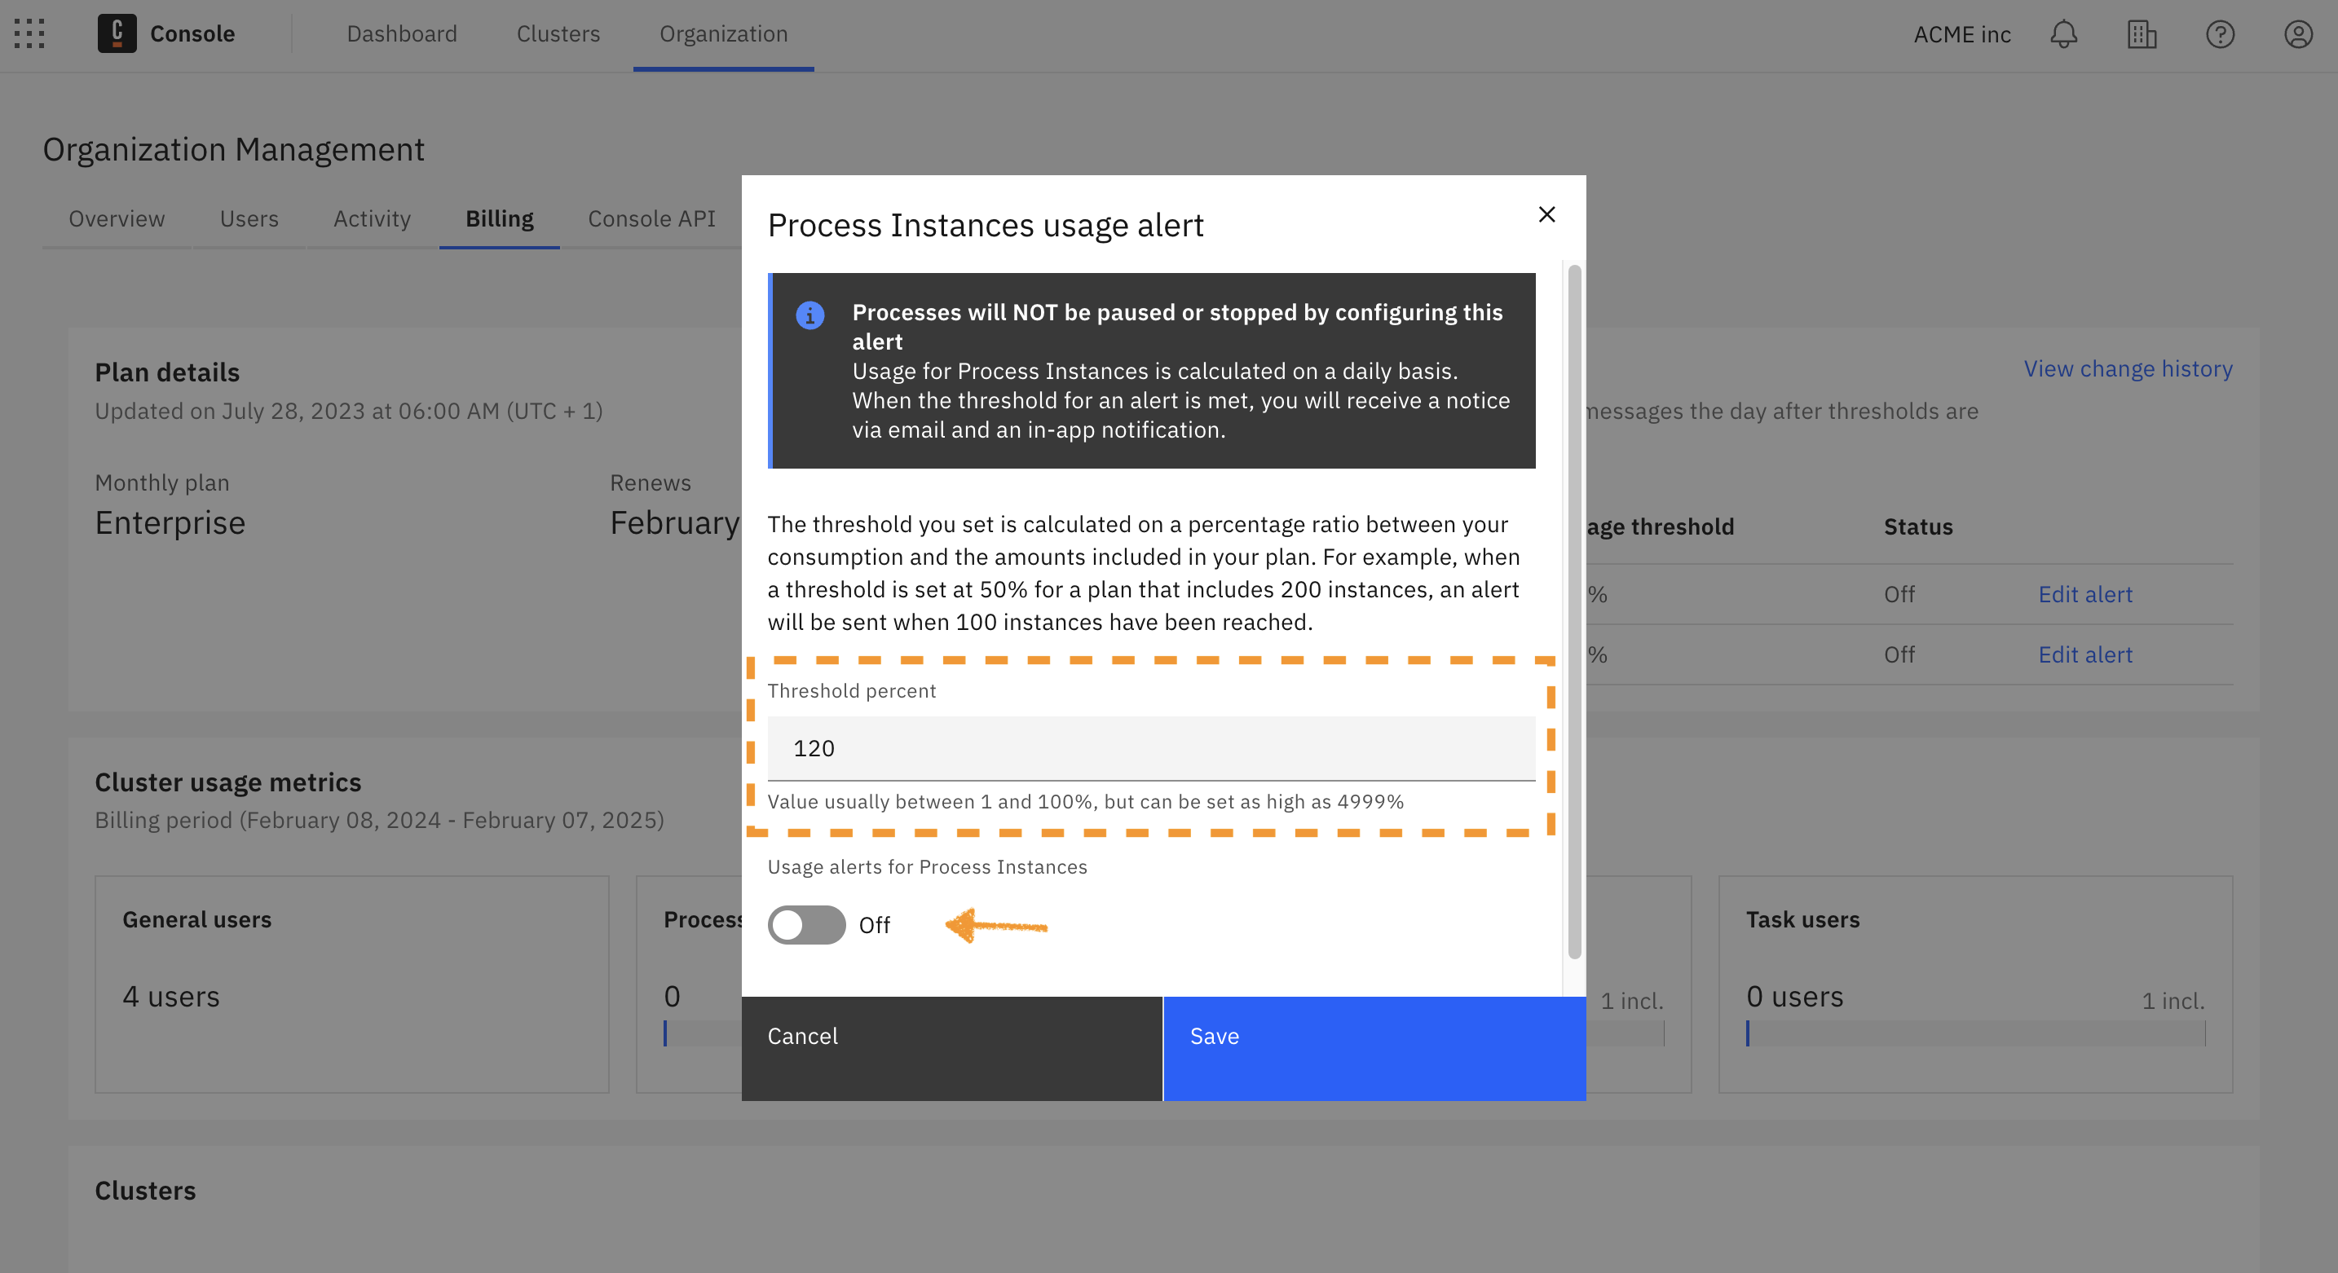The height and width of the screenshot is (1273, 2338).
Task: Drag the threshold percentage slider area
Action: pos(1151,747)
